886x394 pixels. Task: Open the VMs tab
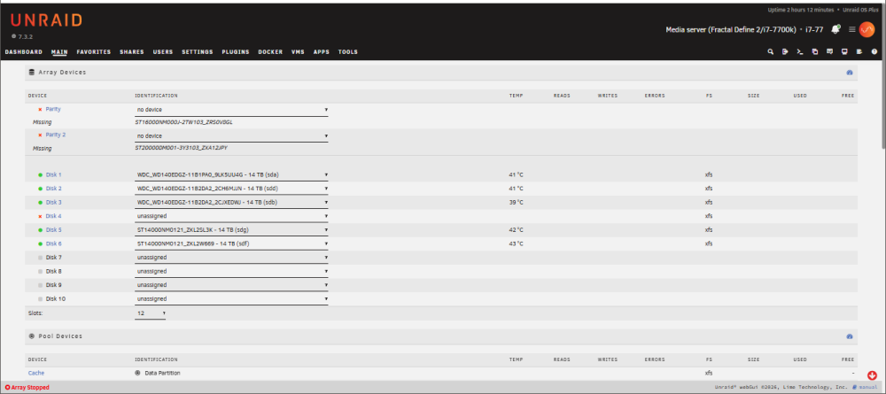click(298, 52)
